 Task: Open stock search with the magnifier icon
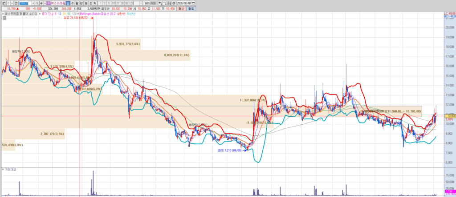pyautogui.click(x=37, y=3)
